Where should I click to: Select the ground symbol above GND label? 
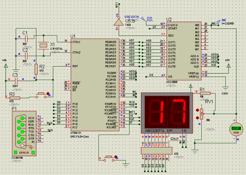[225, 89]
